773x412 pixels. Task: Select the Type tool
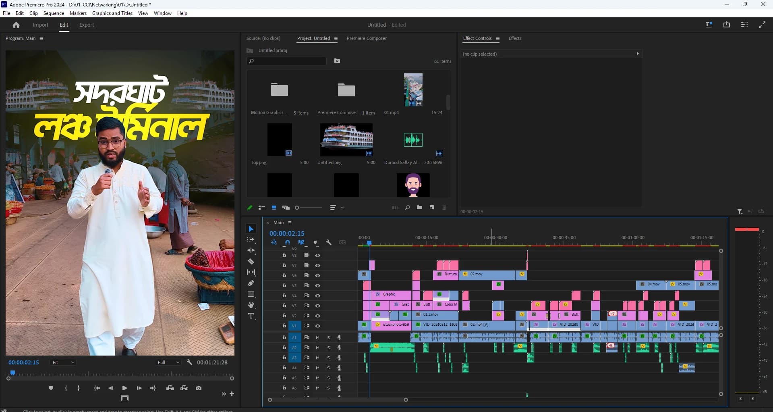251,316
